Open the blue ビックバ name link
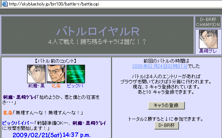Viewport: 222px width, 138px height. [75, 86]
